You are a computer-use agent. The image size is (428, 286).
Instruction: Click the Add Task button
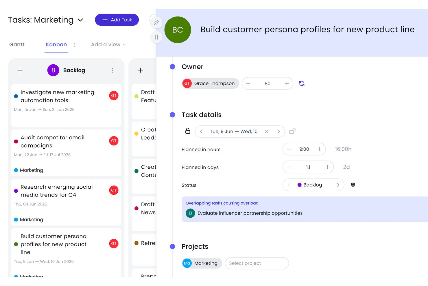(117, 20)
